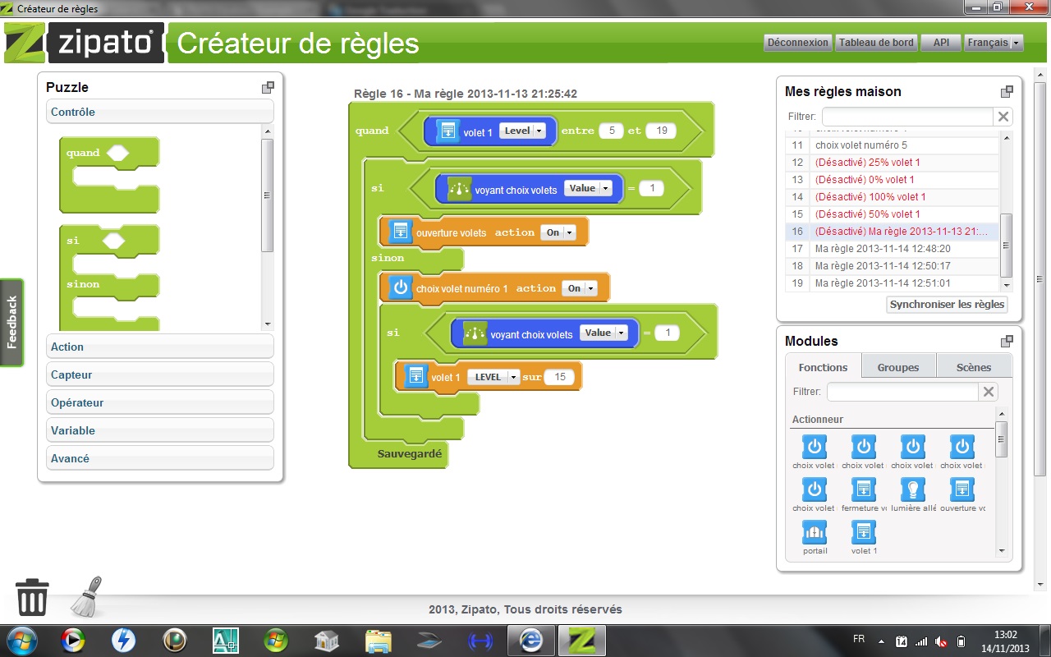The height and width of the screenshot is (657, 1051).
Task: Click the Zipato logo in the header
Action: coord(84,43)
